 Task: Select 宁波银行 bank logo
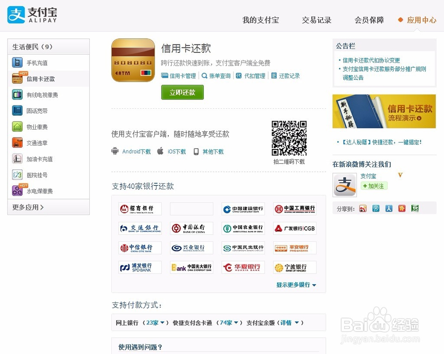(295, 267)
